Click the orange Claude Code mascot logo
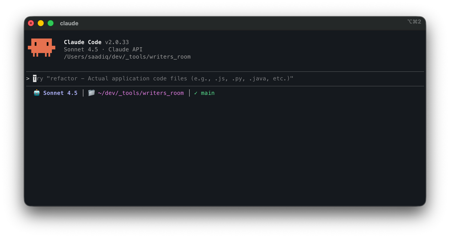 pyautogui.click(x=41, y=47)
